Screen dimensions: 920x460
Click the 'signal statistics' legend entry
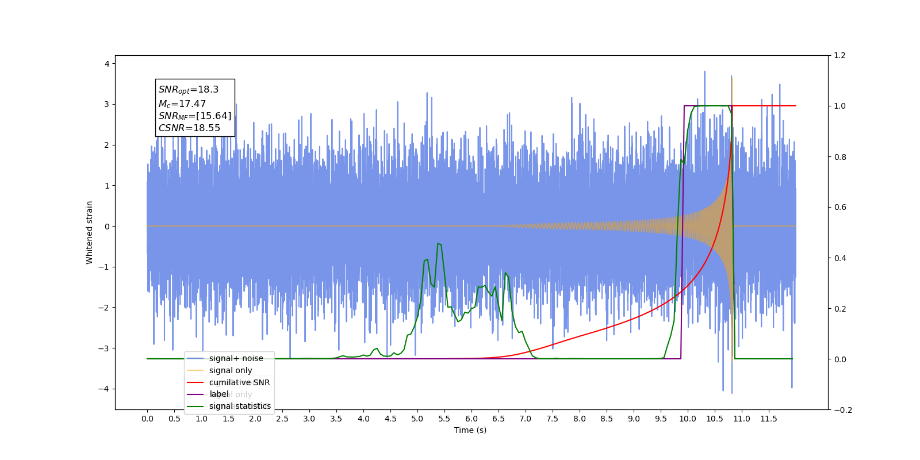[x=240, y=406]
